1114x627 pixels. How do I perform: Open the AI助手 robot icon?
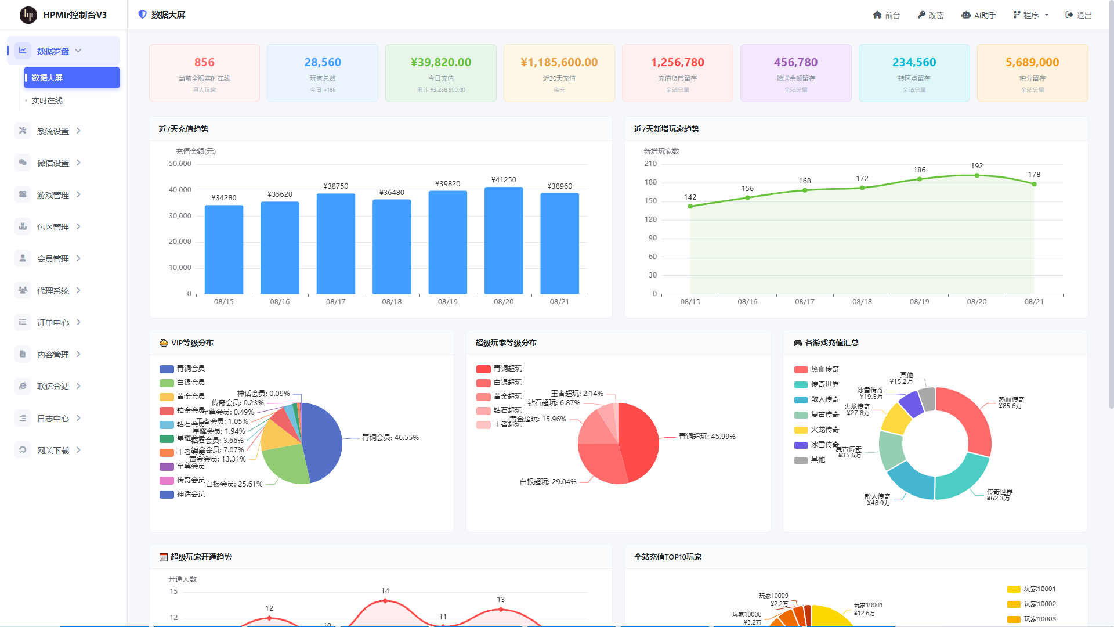pos(966,15)
